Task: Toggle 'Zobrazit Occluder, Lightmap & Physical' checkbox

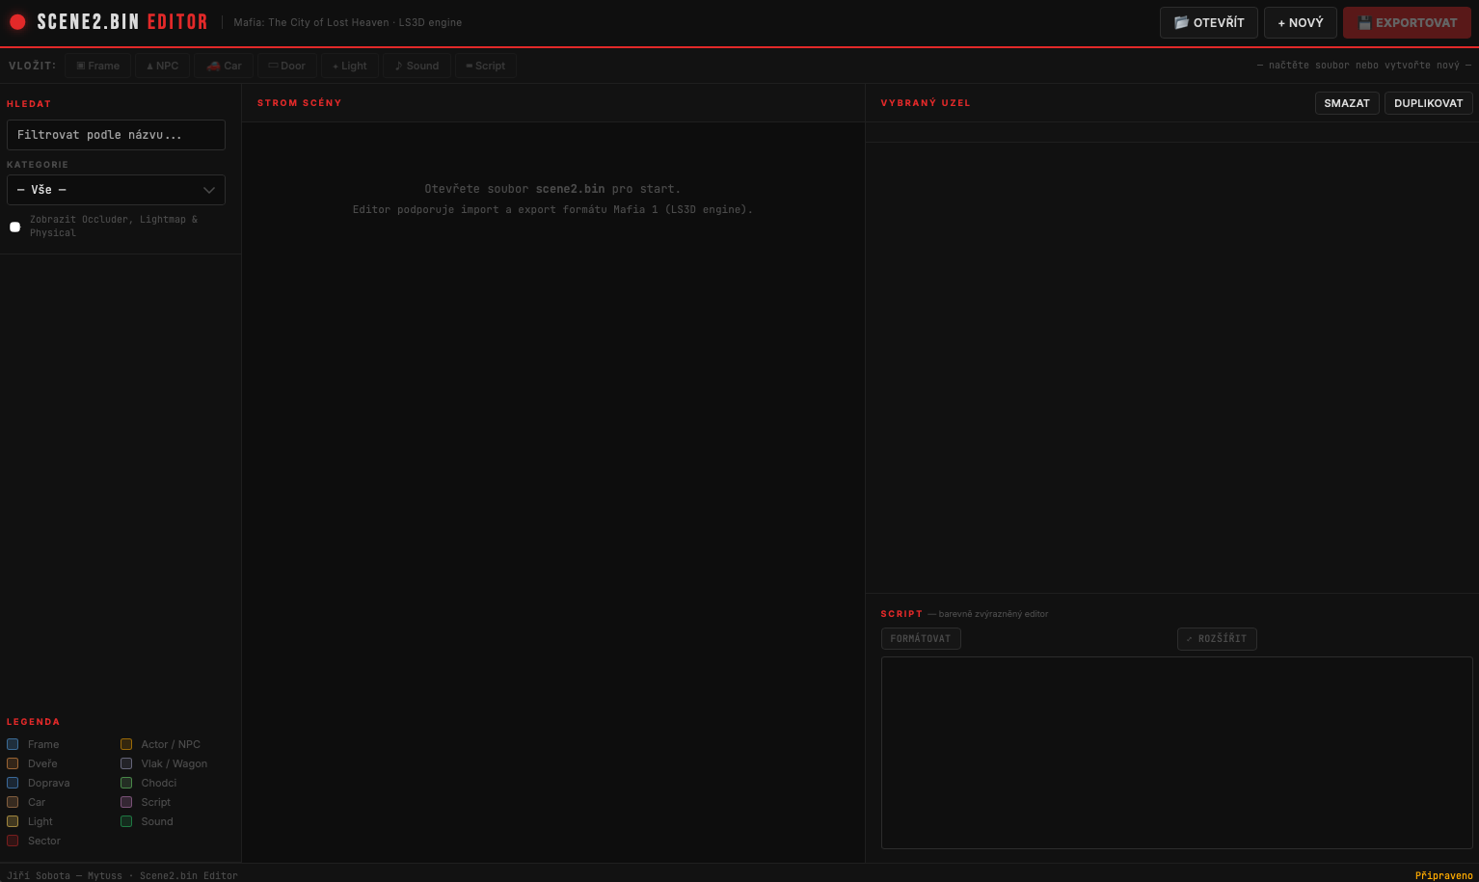Action: tap(14, 227)
